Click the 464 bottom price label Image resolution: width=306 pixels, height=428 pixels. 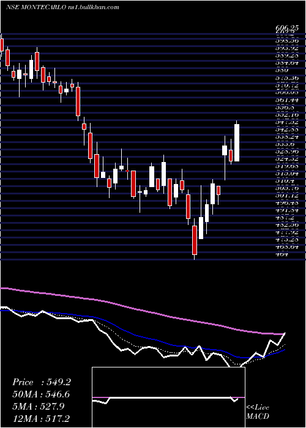tap(282, 255)
